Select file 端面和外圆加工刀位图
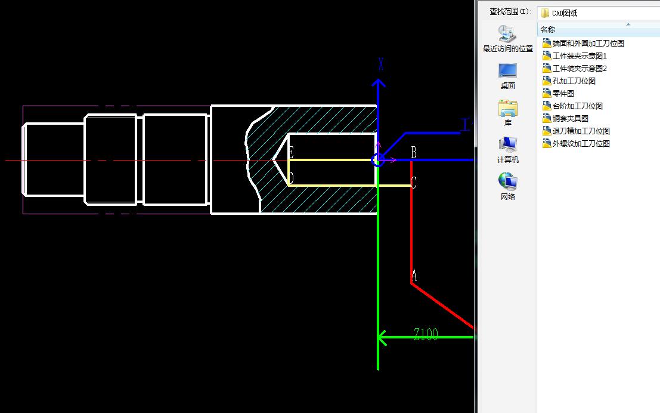The height and width of the screenshot is (413, 660). 583,43
